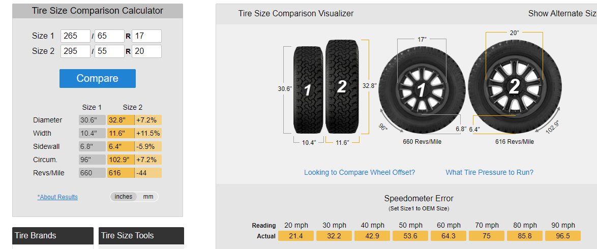The width and height of the screenshot is (597, 249).
Task: Focus Size 2 width field 295
Action: point(75,51)
